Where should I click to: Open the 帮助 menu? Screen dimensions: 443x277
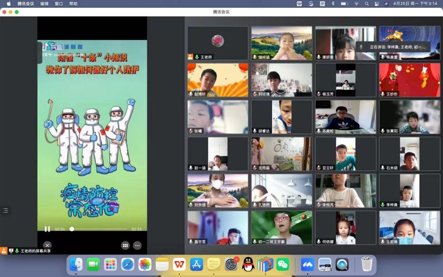pyautogui.click(x=73, y=4)
